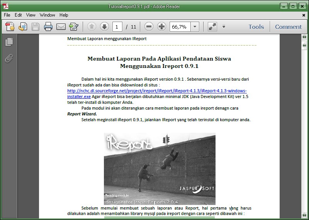The height and width of the screenshot is (220, 309).
Task: Click the Sign document pen icon
Action: (x=74, y=27)
